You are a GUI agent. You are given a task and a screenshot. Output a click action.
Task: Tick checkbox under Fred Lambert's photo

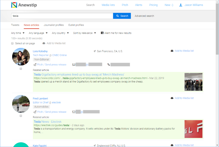21,116
